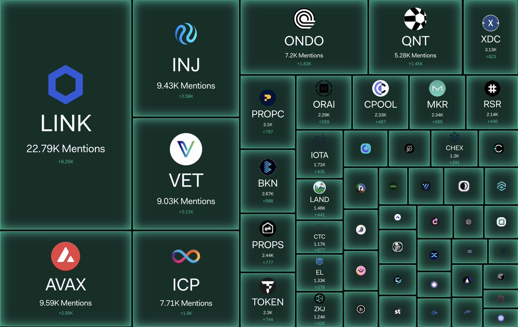The image size is (518, 327).
Task: Select the INJ swirl logo
Action: 186,34
